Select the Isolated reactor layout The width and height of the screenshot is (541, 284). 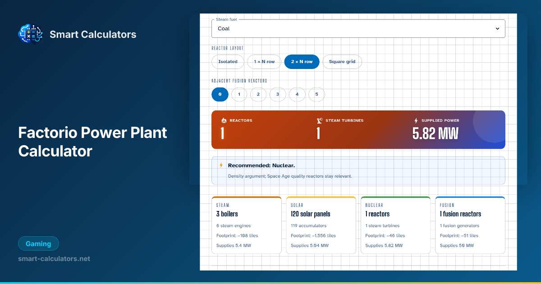pos(228,62)
